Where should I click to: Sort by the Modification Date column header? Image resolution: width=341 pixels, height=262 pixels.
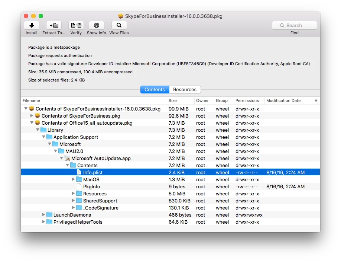coord(289,100)
